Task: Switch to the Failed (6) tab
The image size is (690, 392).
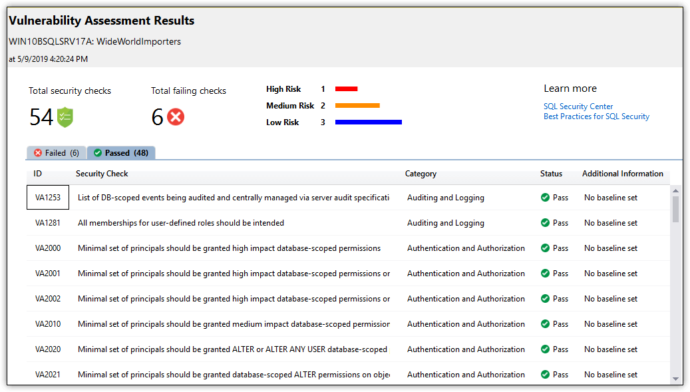Action: pyautogui.click(x=57, y=152)
